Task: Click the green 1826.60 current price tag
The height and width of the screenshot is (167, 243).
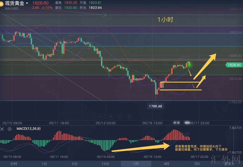Action: (234, 65)
